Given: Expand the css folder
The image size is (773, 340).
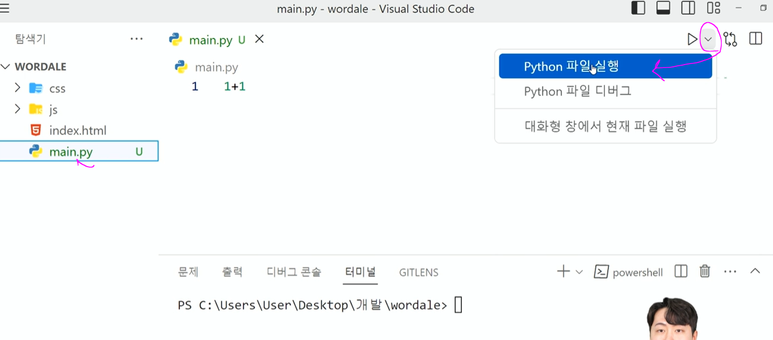Looking at the screenshot, I should [18, 88].
